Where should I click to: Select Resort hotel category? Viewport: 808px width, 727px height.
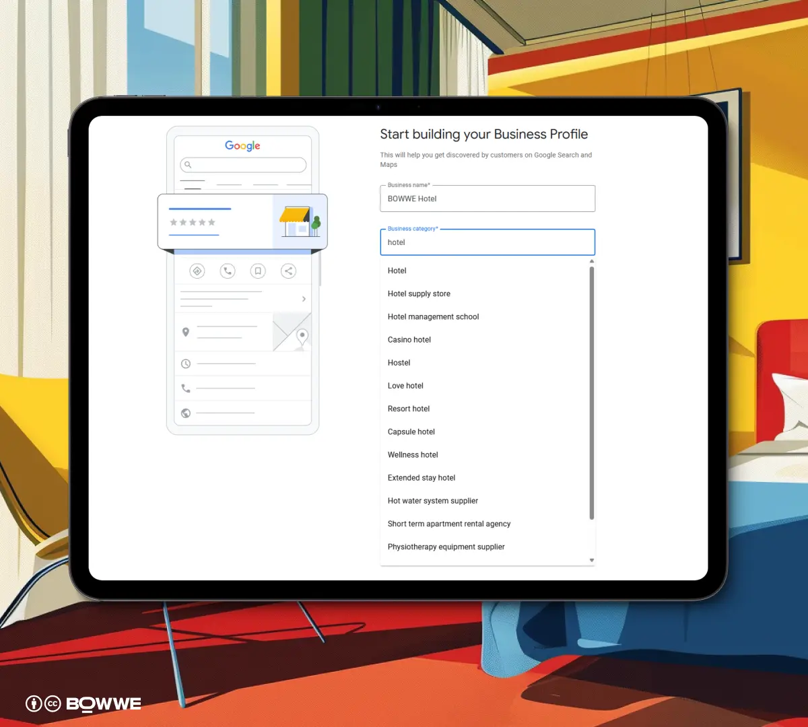pyautogui.click(x=485, y=409)
